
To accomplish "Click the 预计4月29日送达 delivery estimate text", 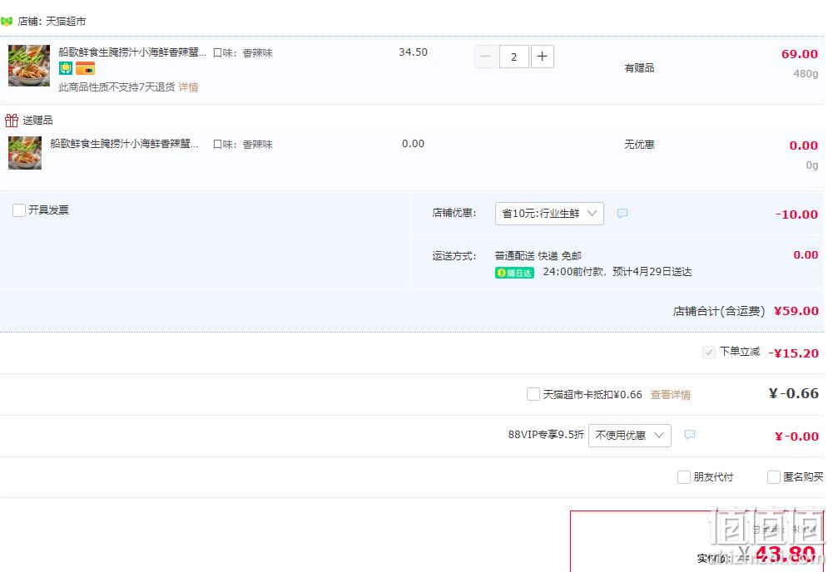I will [x=652, y=272].
